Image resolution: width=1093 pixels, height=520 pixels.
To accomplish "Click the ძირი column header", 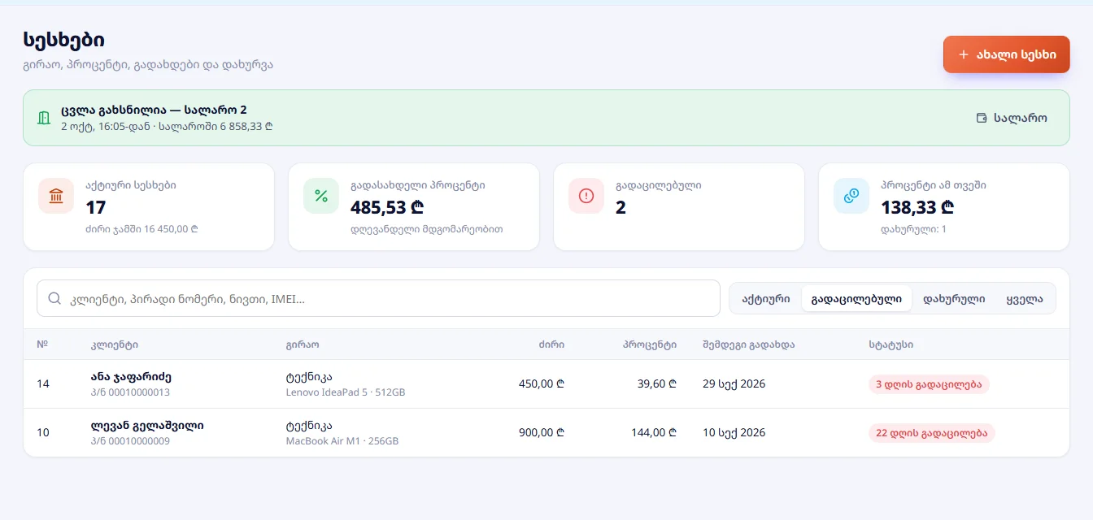I will (551, 344).
